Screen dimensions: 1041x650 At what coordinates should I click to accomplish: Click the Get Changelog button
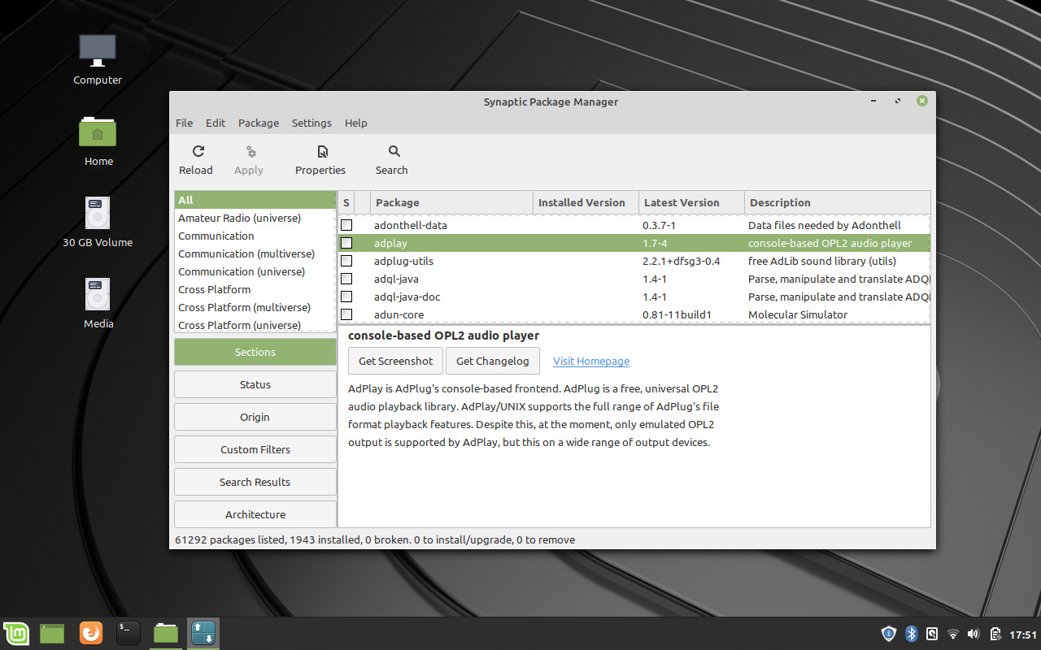492,360
